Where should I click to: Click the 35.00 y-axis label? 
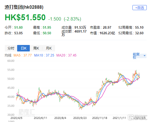11,106
